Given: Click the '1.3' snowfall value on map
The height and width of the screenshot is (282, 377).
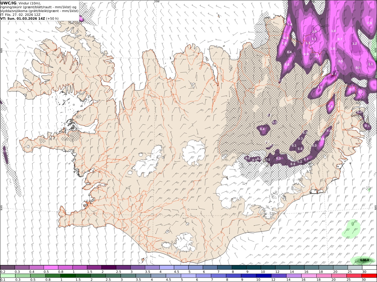Looking at the screenshot, I should [x=308, y=43].
